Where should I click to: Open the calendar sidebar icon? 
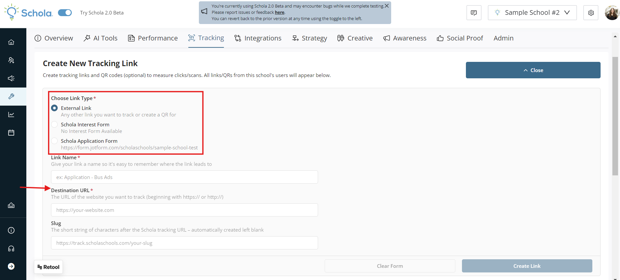[11, 133]
